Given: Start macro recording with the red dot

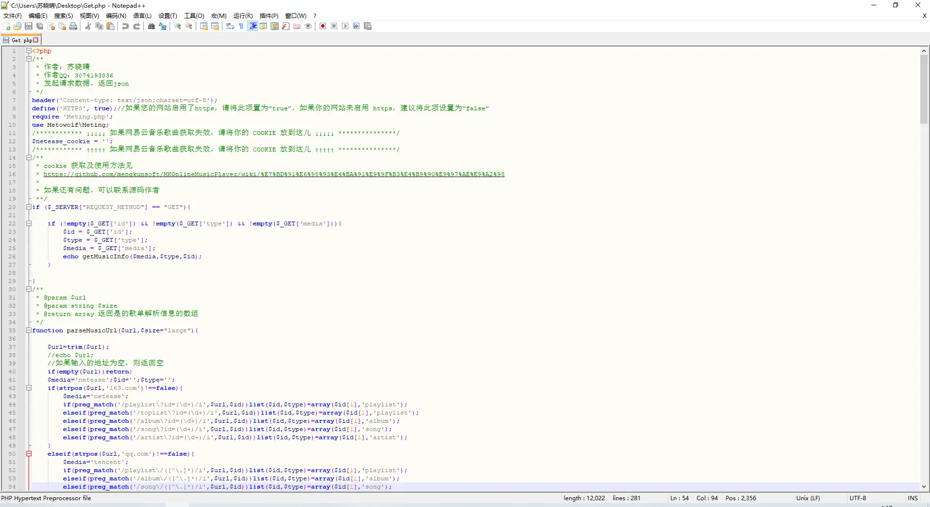Looking at the screenshot, I should click(x=323, y=26).
